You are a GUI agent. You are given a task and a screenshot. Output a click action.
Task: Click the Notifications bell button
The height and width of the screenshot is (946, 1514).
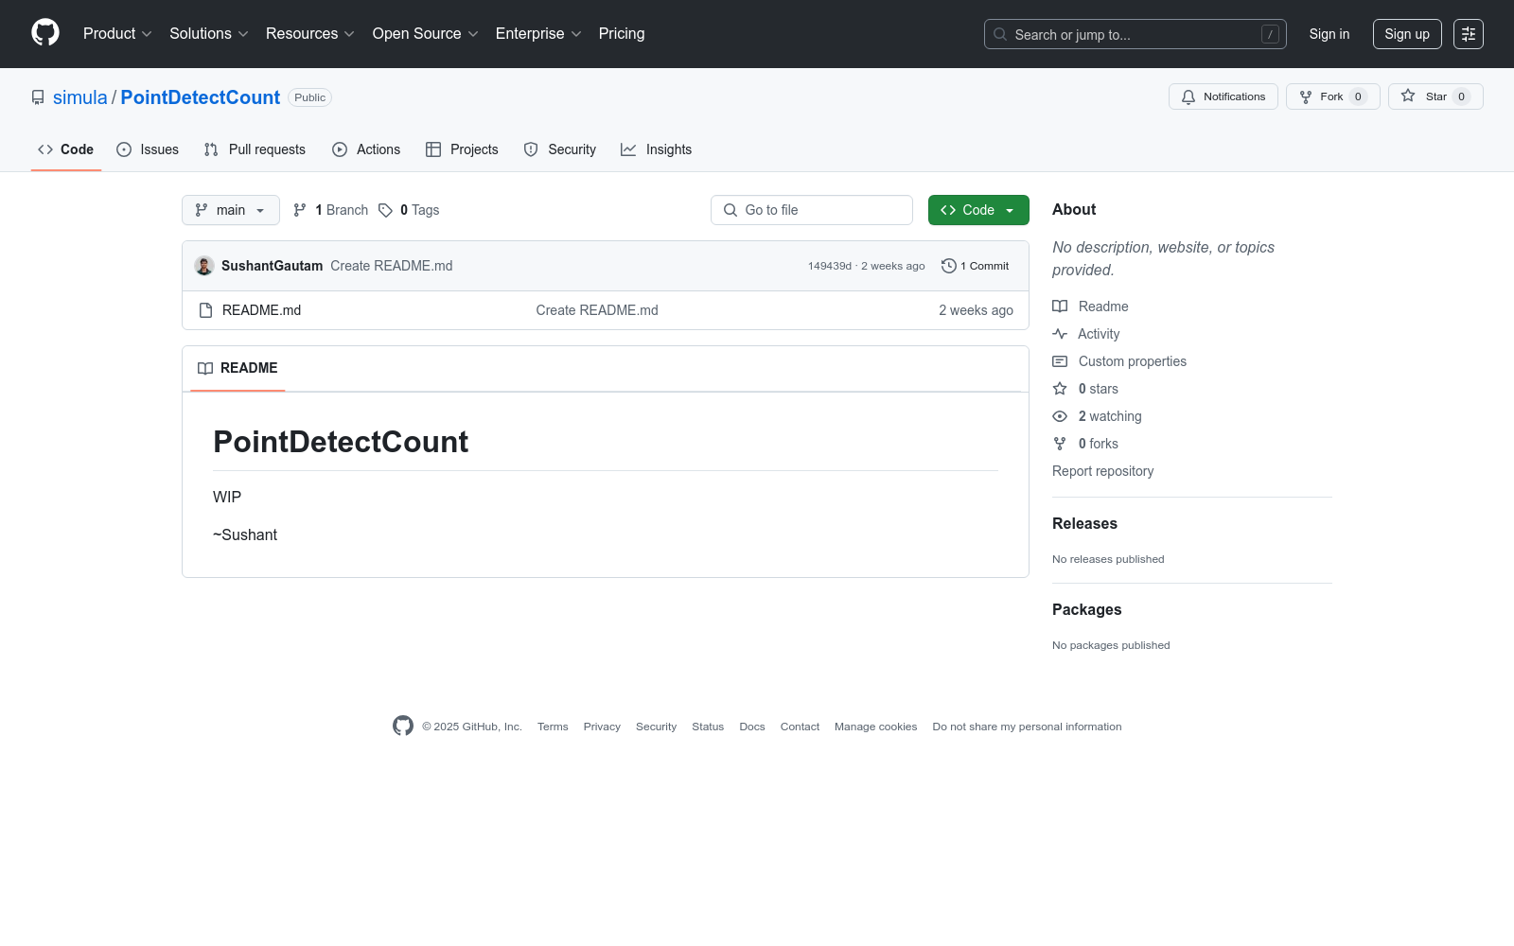point(1224,96)
